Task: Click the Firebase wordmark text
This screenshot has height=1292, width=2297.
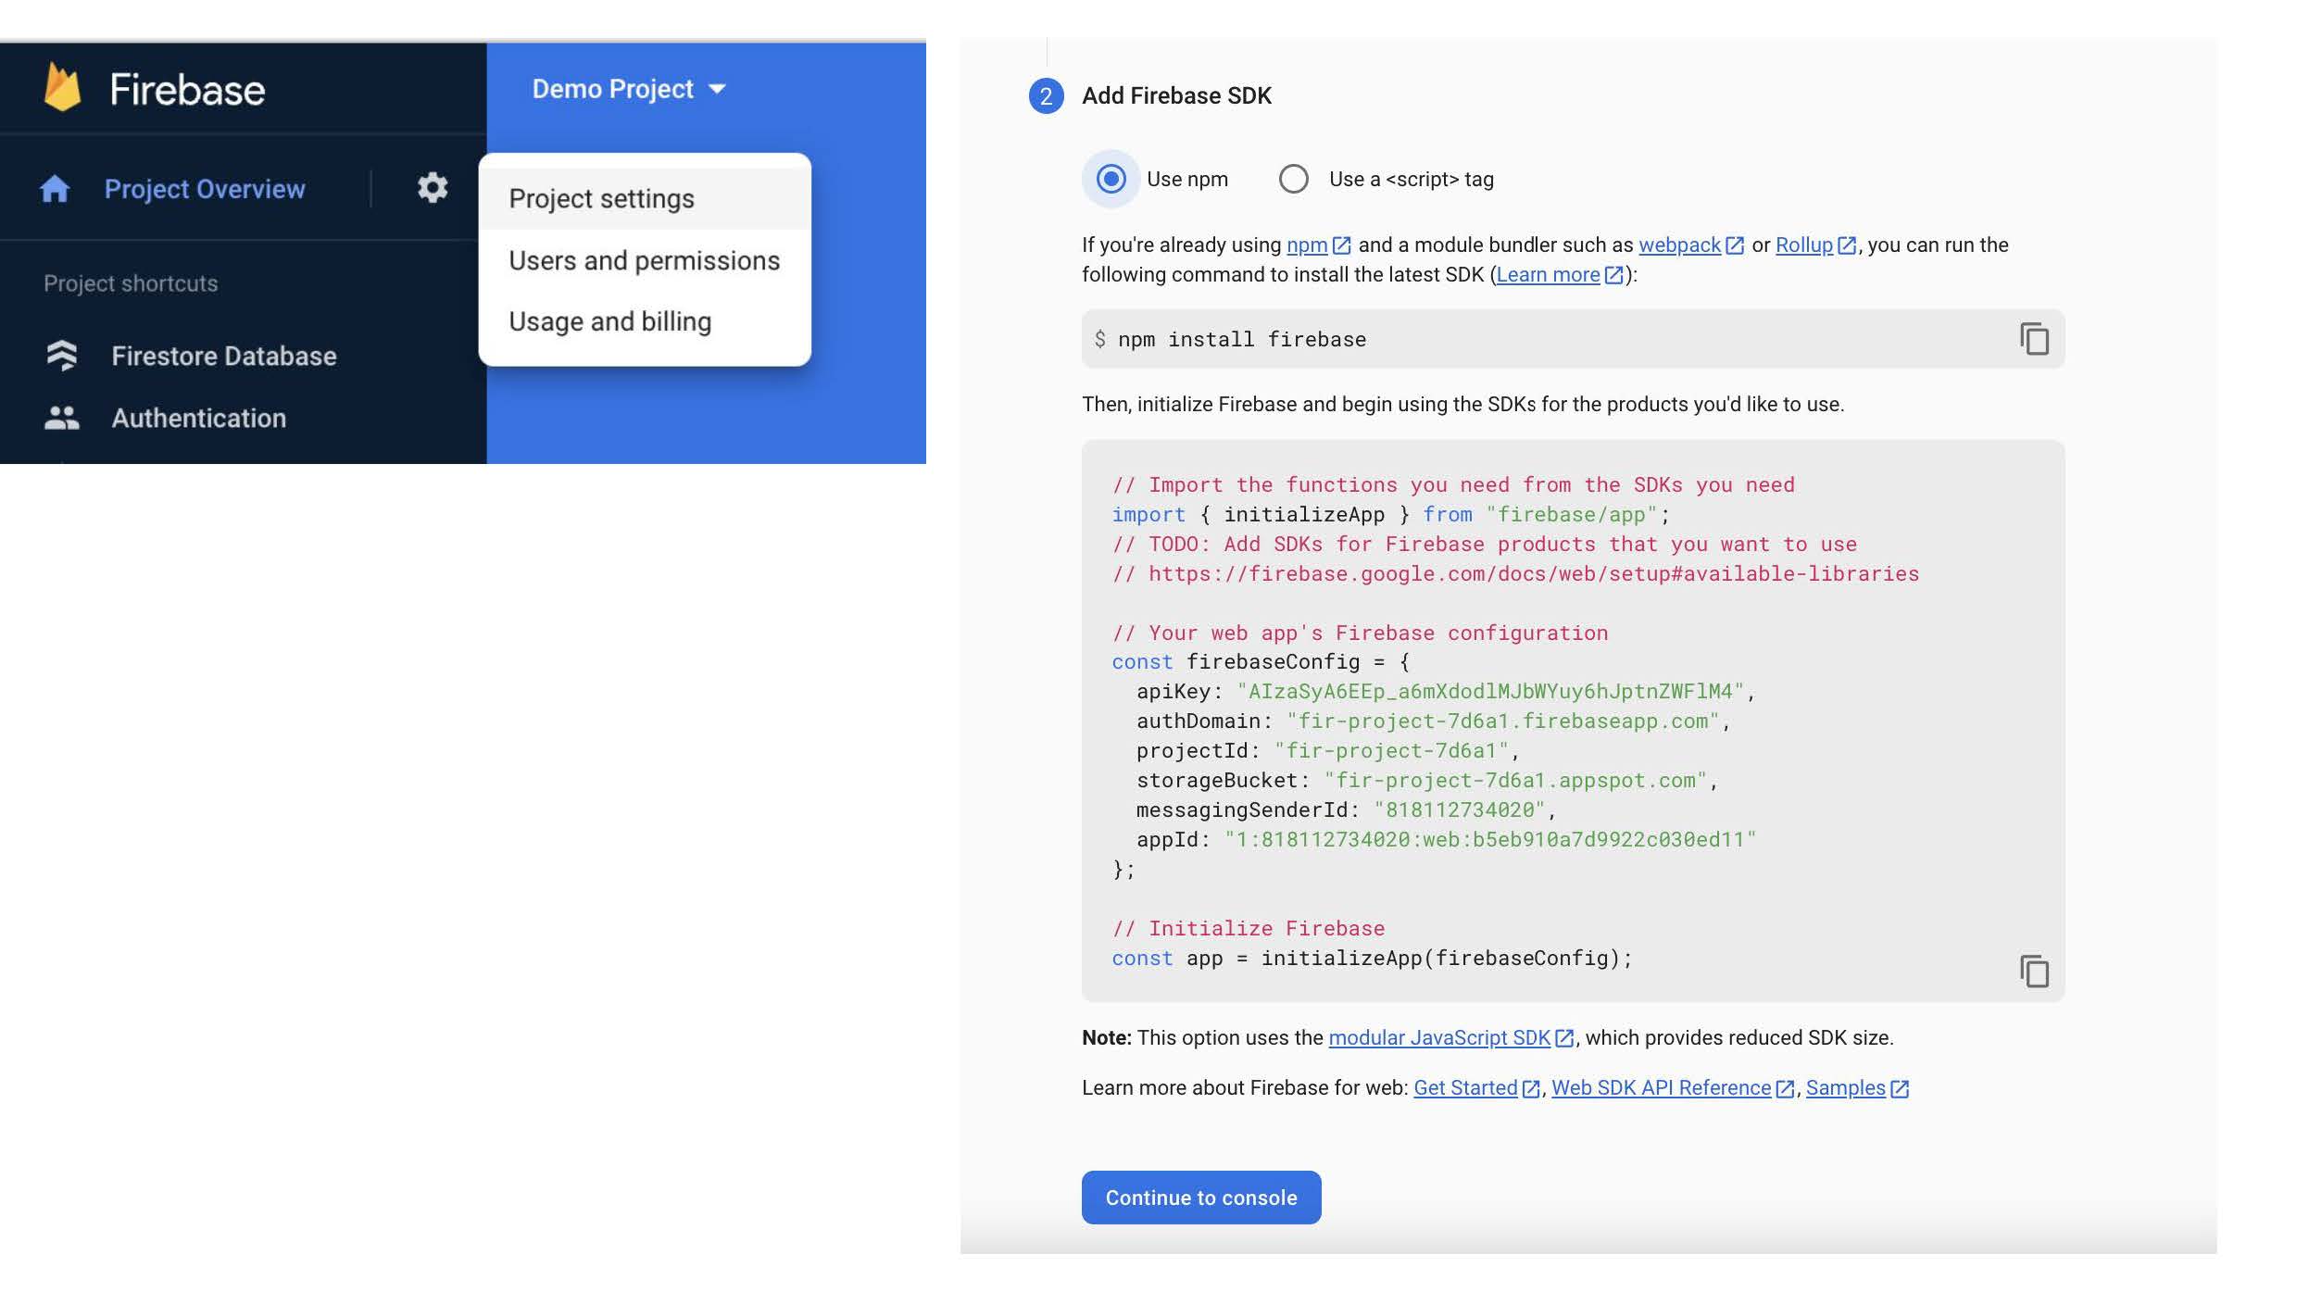Action: (x=187, y=90)
